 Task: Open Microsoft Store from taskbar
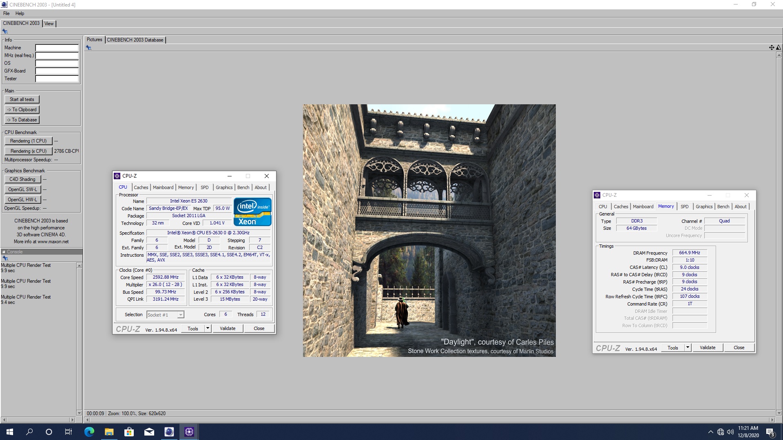129,432
